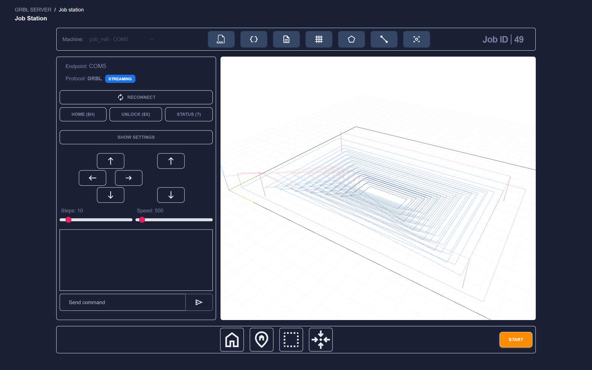Open the Machine pcb_mill - COM5 dropdown

[x=121, y=39]
